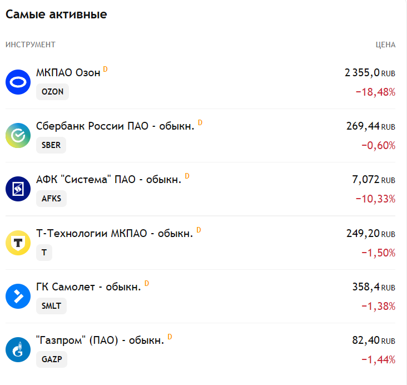Click the D badge beside Сбербанк России
Image resolution: width=407 pixels, height=385 pixels.
point(200,122)
